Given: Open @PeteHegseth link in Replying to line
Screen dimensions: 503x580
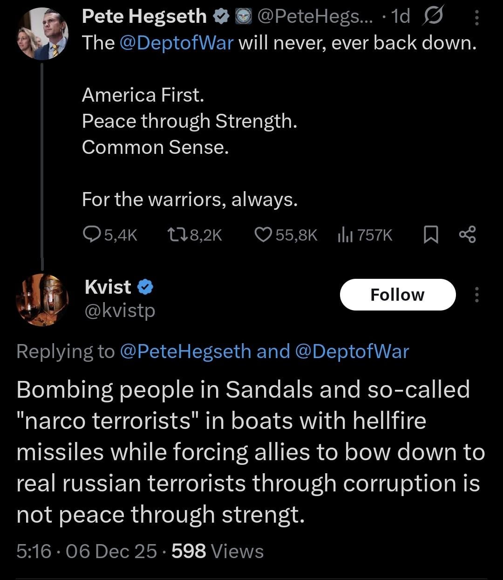Looking at the screenshot, I should click(185, 351).
